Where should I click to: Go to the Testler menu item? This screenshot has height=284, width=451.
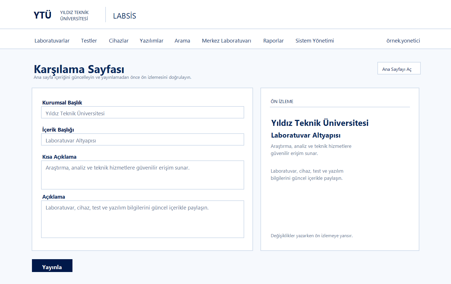click(89, 41)
